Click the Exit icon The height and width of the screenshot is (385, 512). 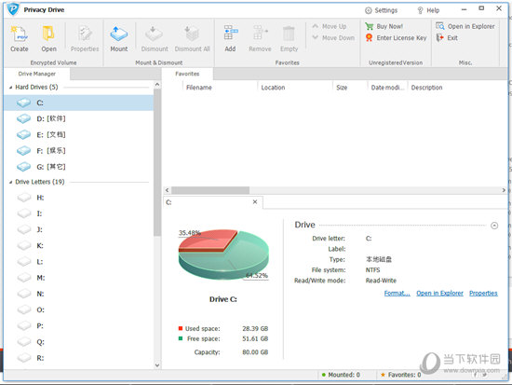(x=439, y=37)
